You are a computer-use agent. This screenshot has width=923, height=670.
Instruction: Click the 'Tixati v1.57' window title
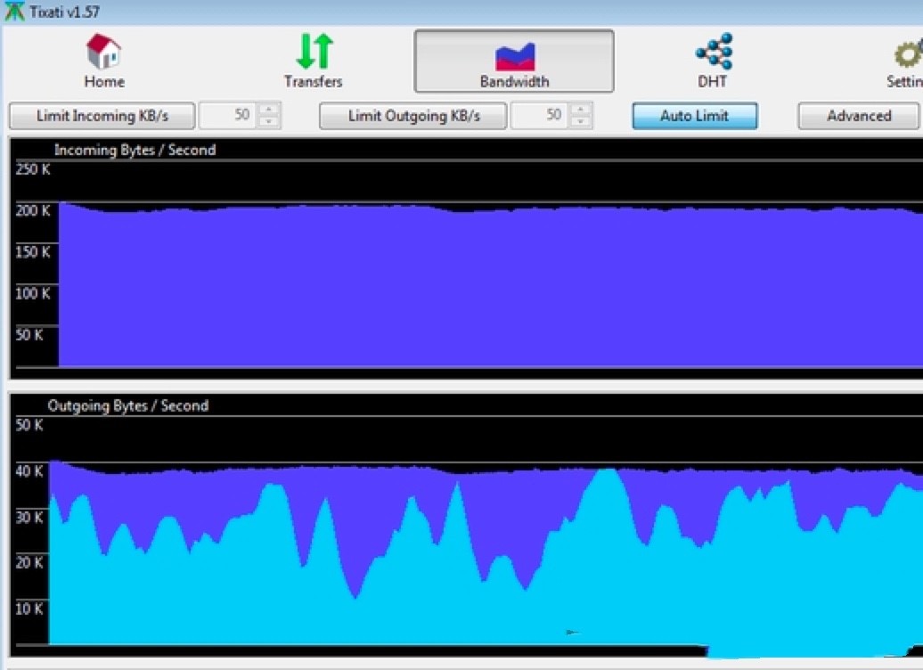pyautogui.click(x=65, y=12)
